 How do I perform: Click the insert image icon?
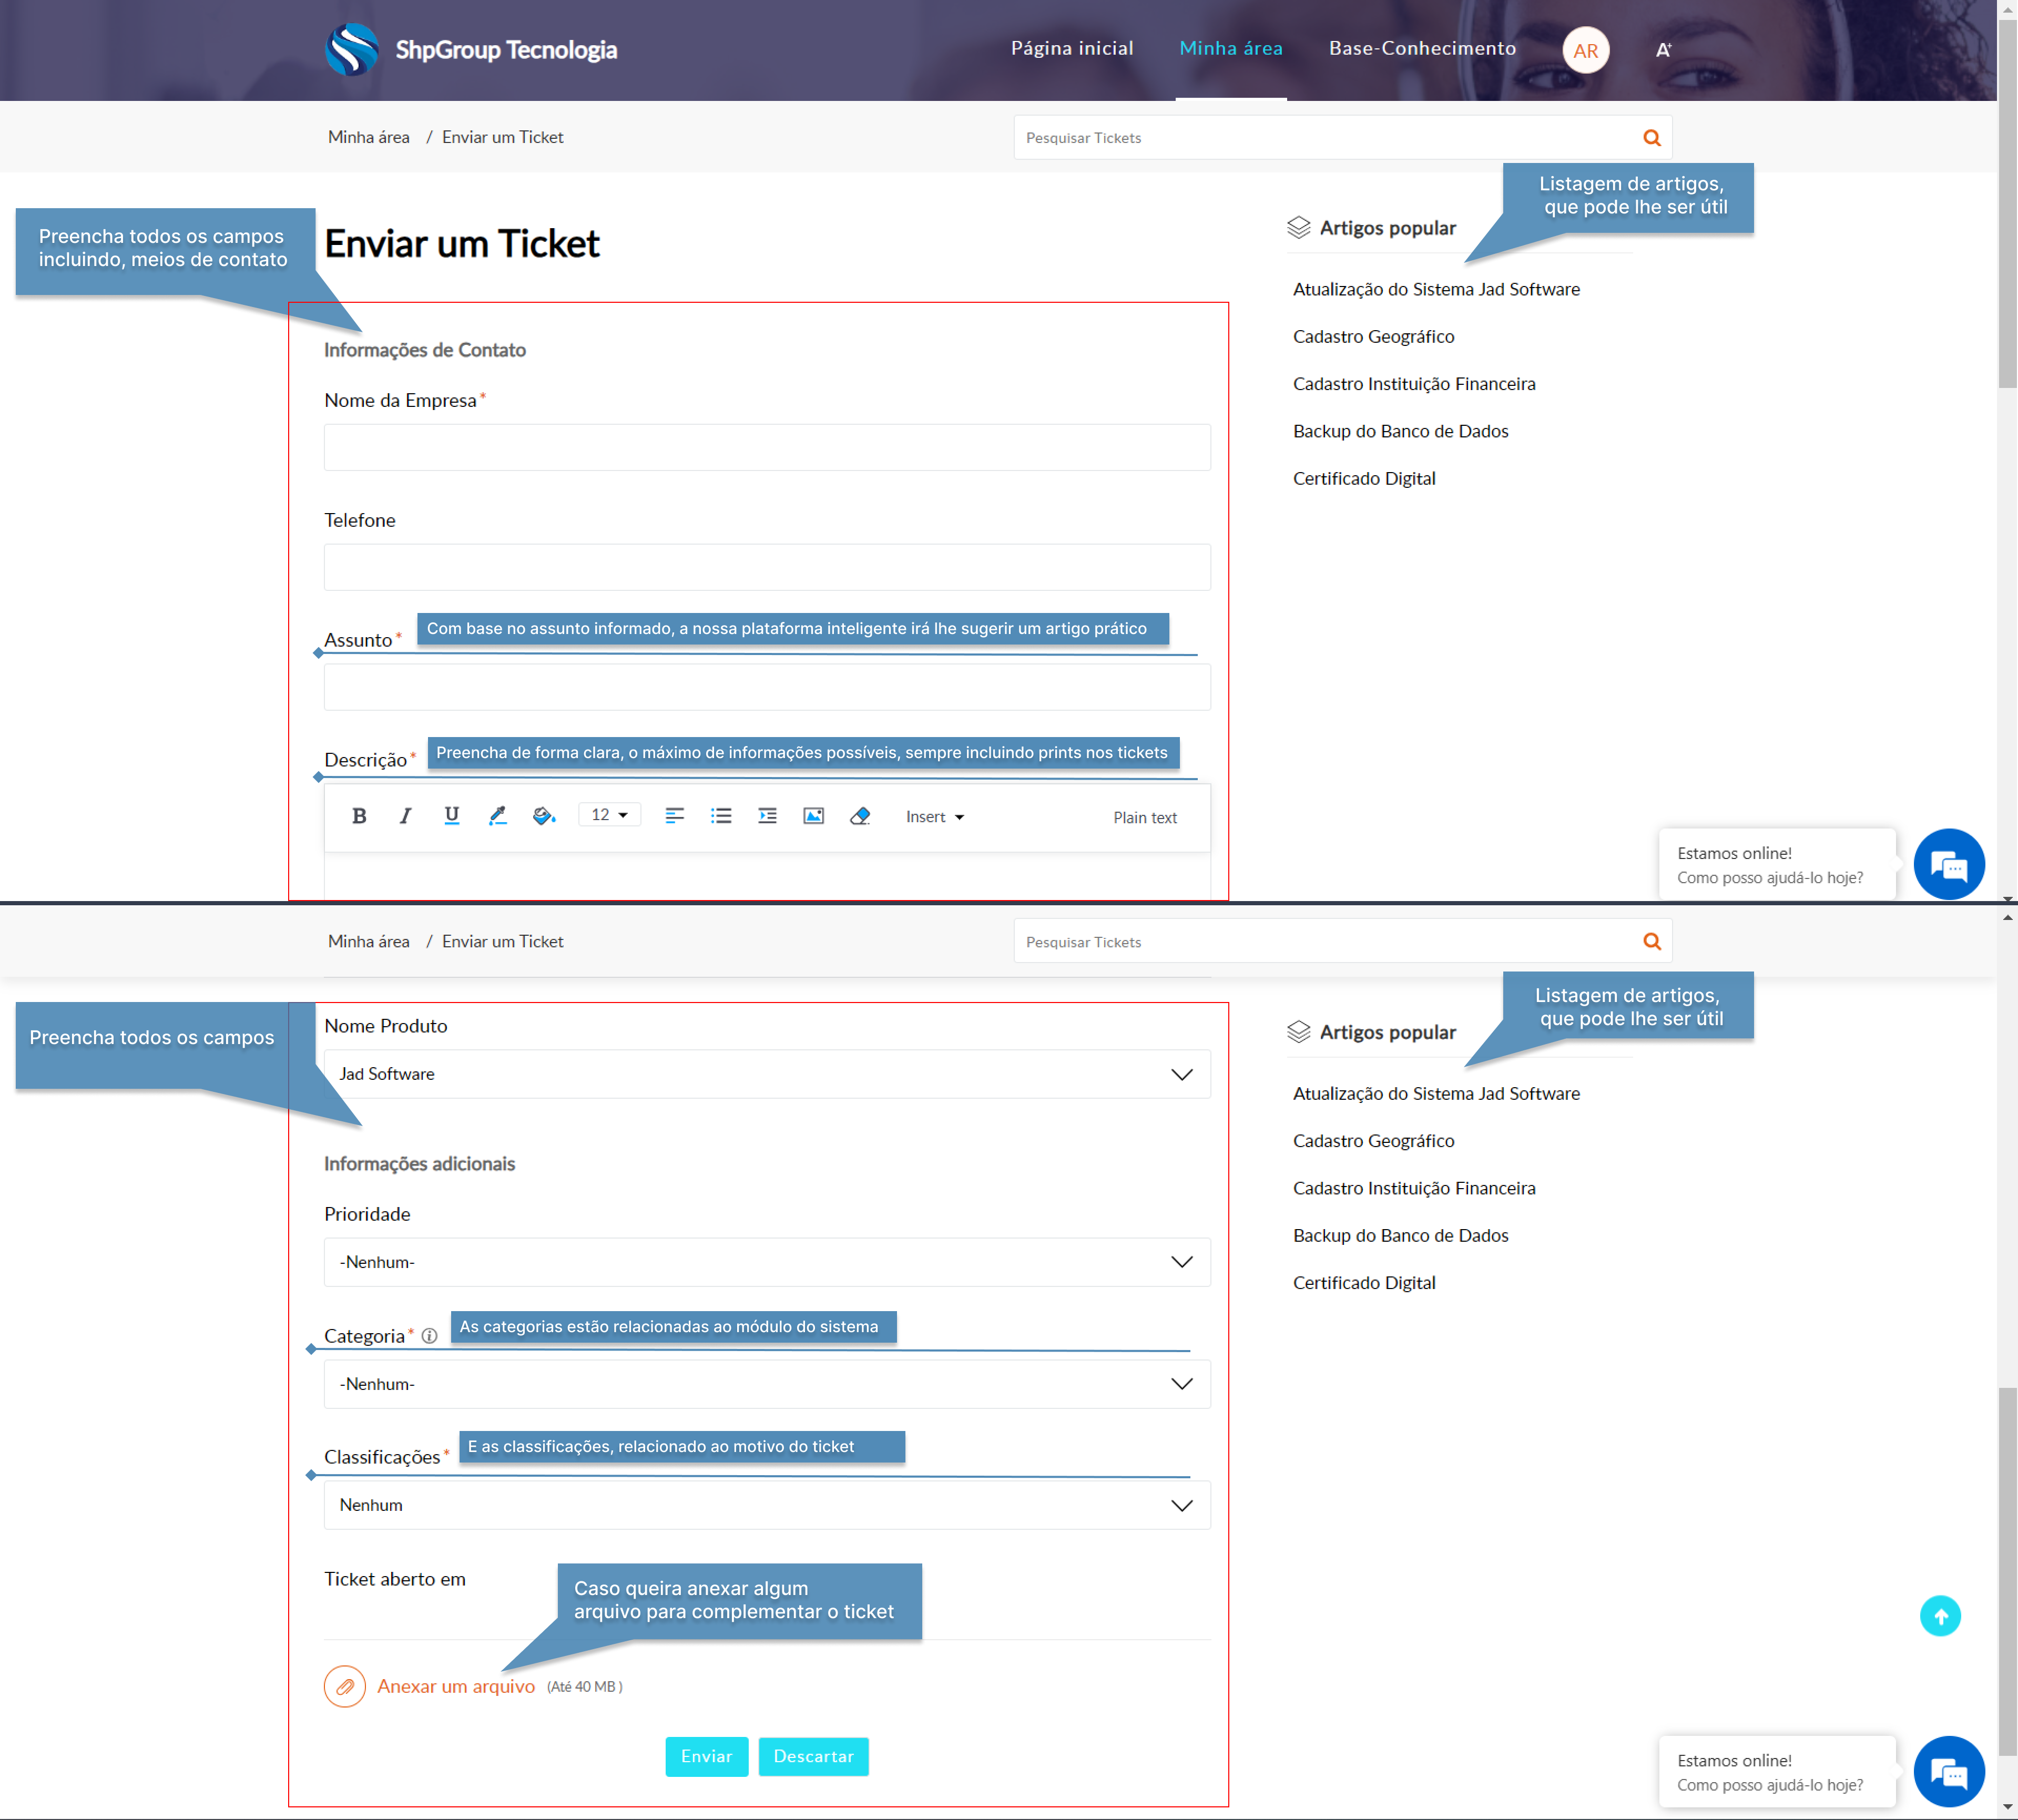[813, 816]
